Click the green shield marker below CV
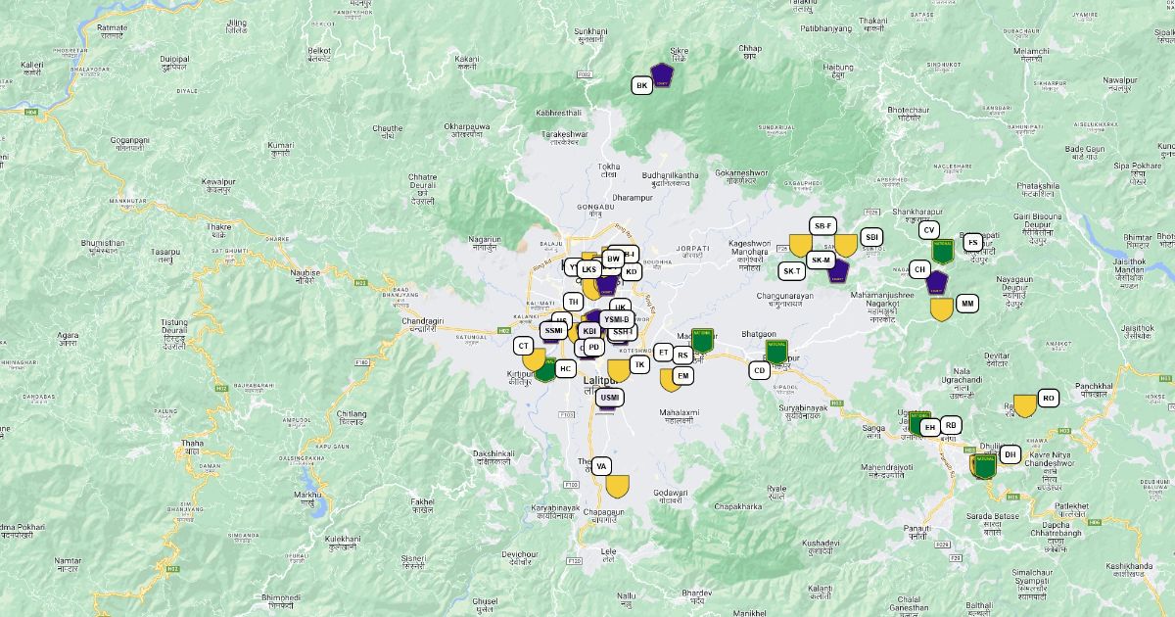This screenshot has width=1175, height=617. point(942,251)
